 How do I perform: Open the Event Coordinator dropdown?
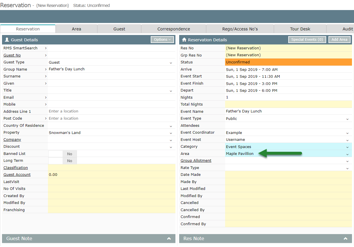coord(347,133)
